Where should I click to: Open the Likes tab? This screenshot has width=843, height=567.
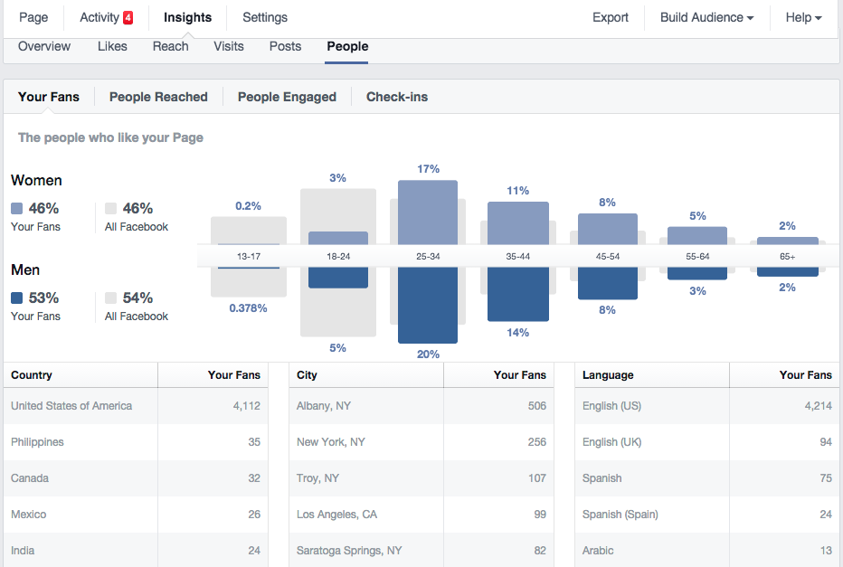click(x=112, y=46)
